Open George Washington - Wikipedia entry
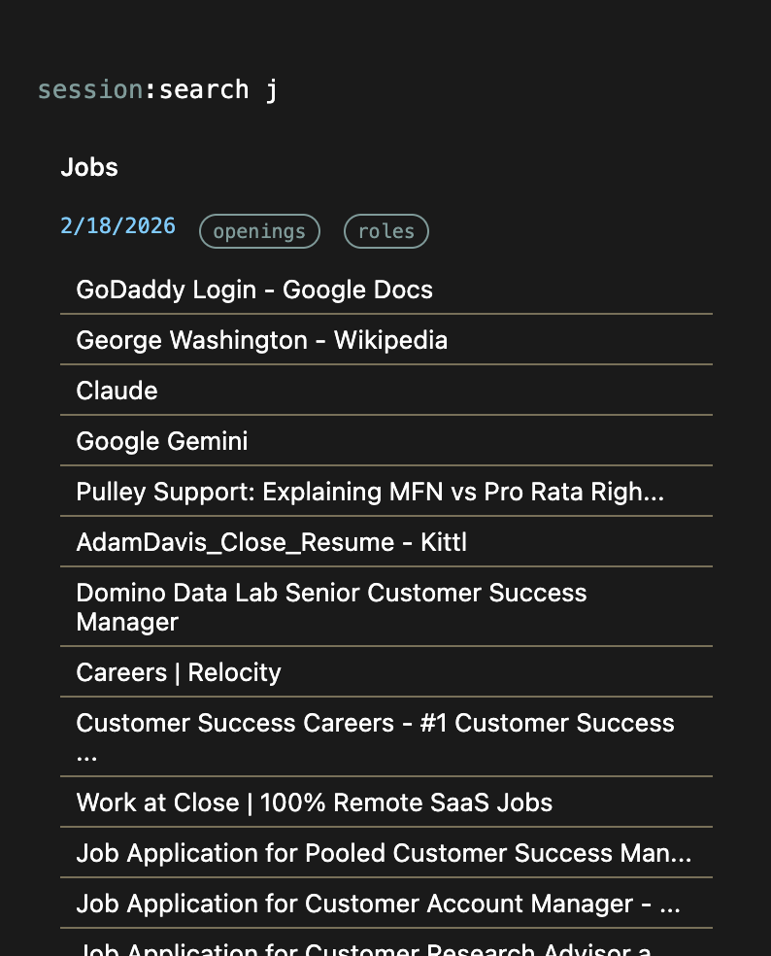Viewport: 771px width, 956px height. click(x=261, y=340)
